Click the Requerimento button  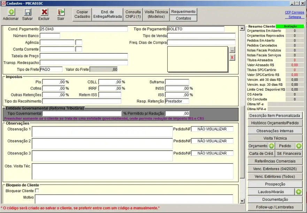(183, 12)
